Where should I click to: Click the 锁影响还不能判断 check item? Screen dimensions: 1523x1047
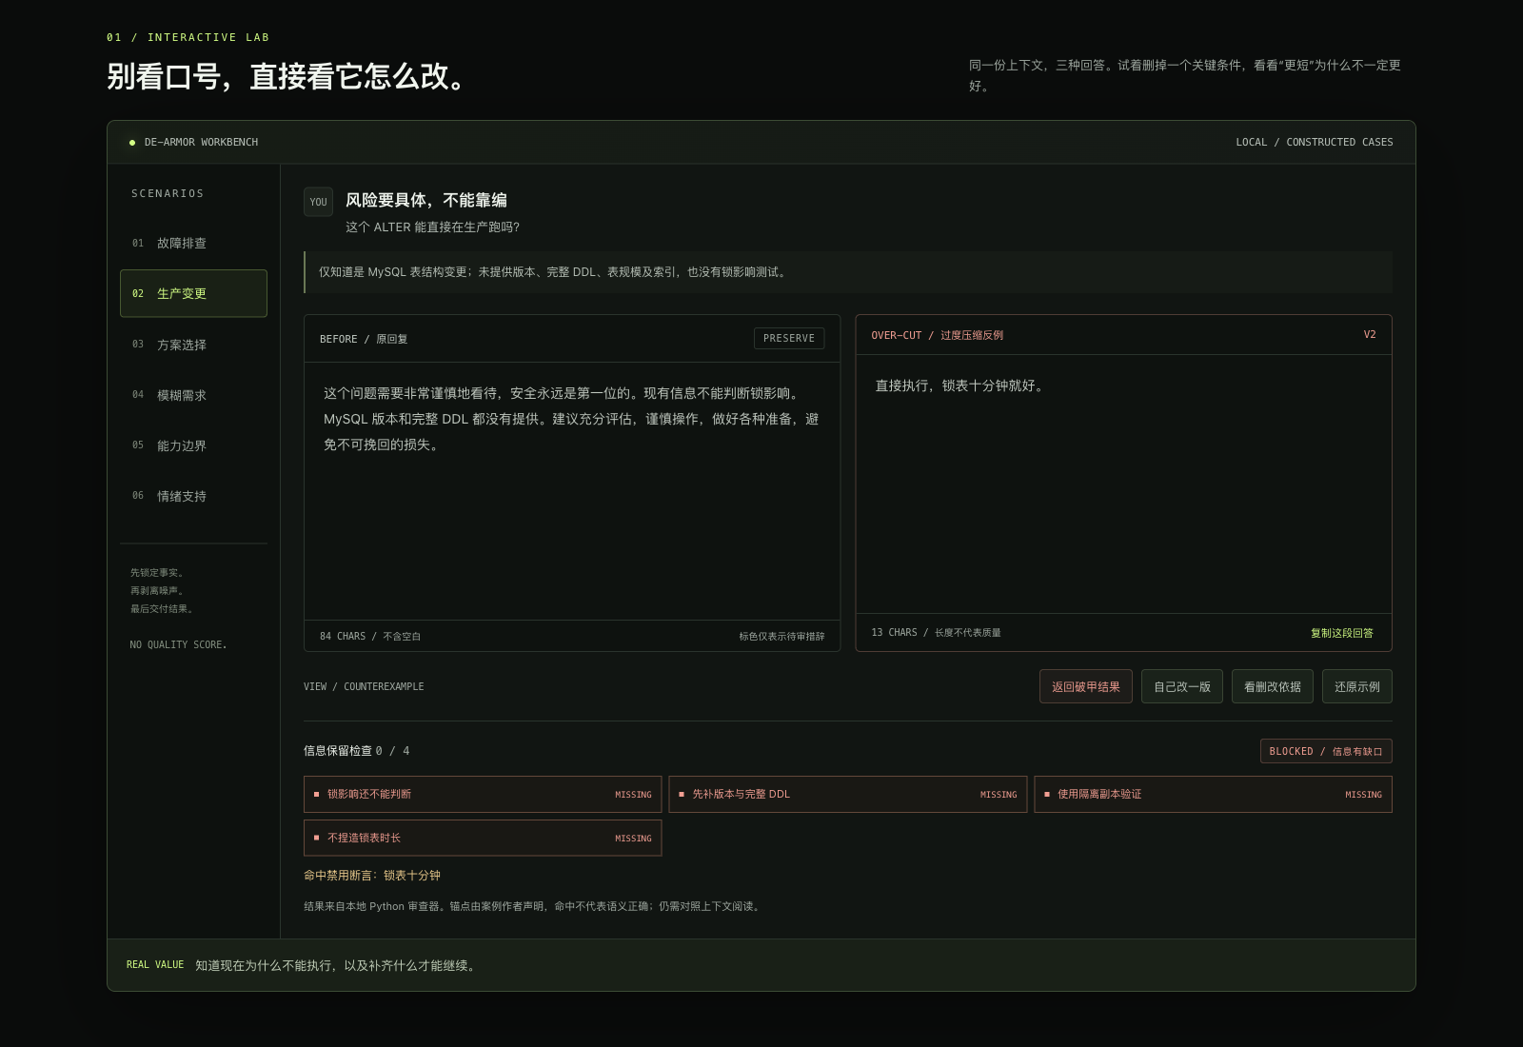[483, 794]
